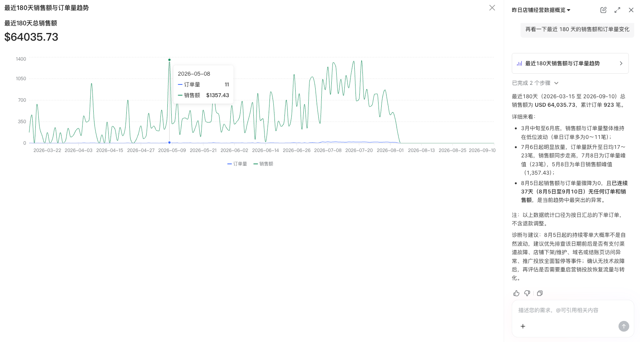Click the x-axis label 2026-09-10
Image resolution: width=640 pixels, height=342 pixels.
(482, 150)
